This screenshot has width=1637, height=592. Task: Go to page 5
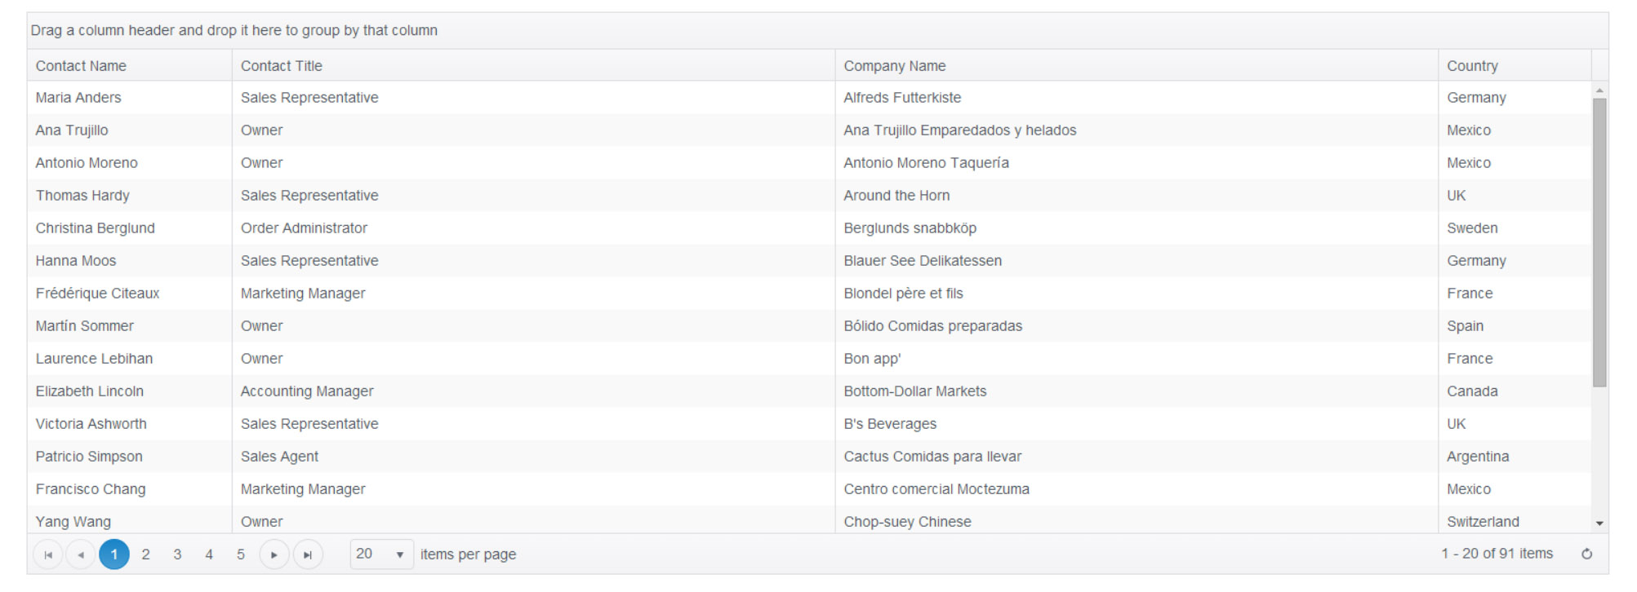[241, 554]
